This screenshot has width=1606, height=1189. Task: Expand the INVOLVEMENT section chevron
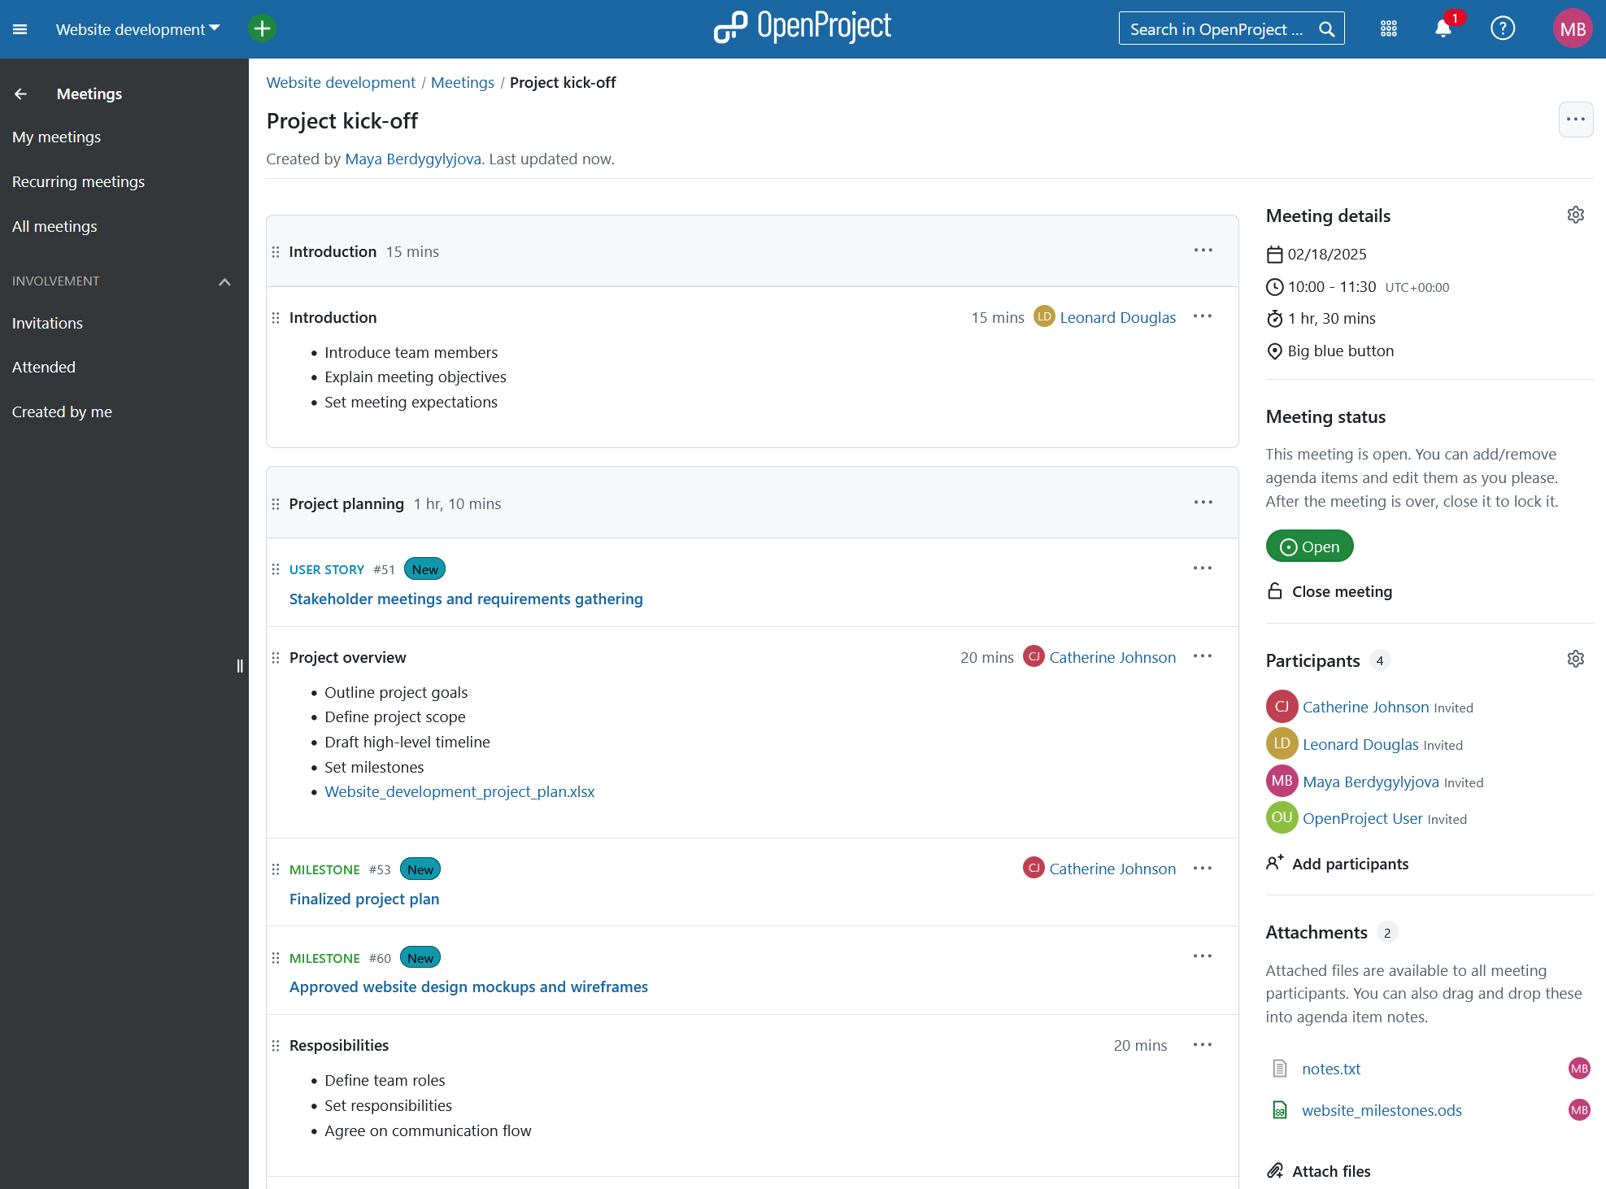point(224,280)
